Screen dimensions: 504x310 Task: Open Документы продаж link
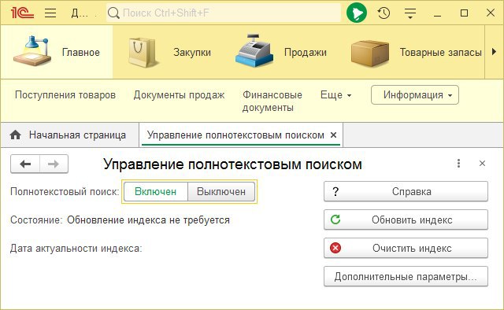179,94
